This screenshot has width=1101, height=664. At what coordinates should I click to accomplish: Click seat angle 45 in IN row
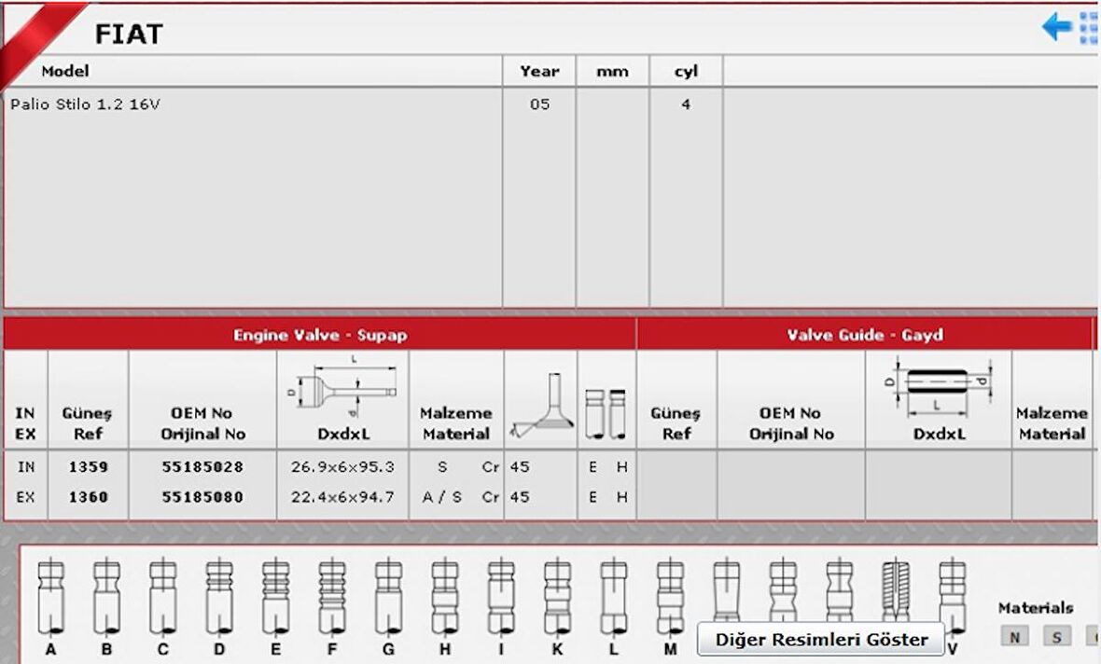520,467
